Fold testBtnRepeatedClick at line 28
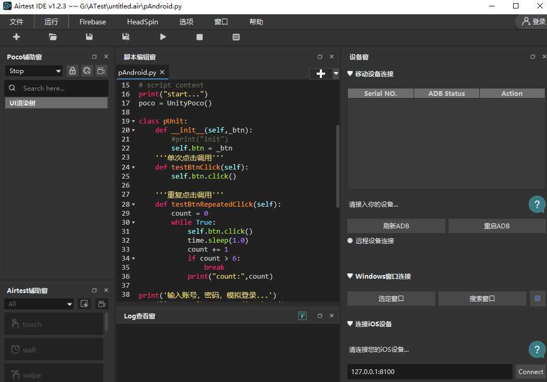 (x=133, y=205)
